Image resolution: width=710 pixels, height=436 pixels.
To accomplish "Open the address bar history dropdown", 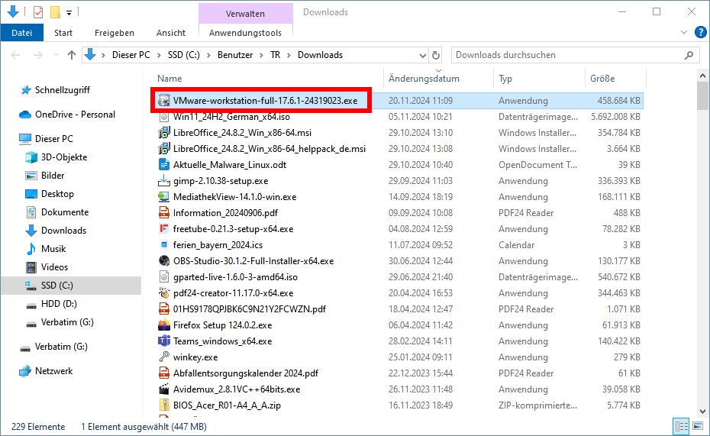I will (x=422, y=55).
